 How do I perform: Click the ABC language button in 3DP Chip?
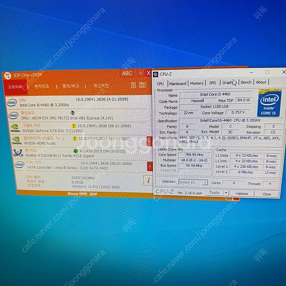(x=127, y=73)
